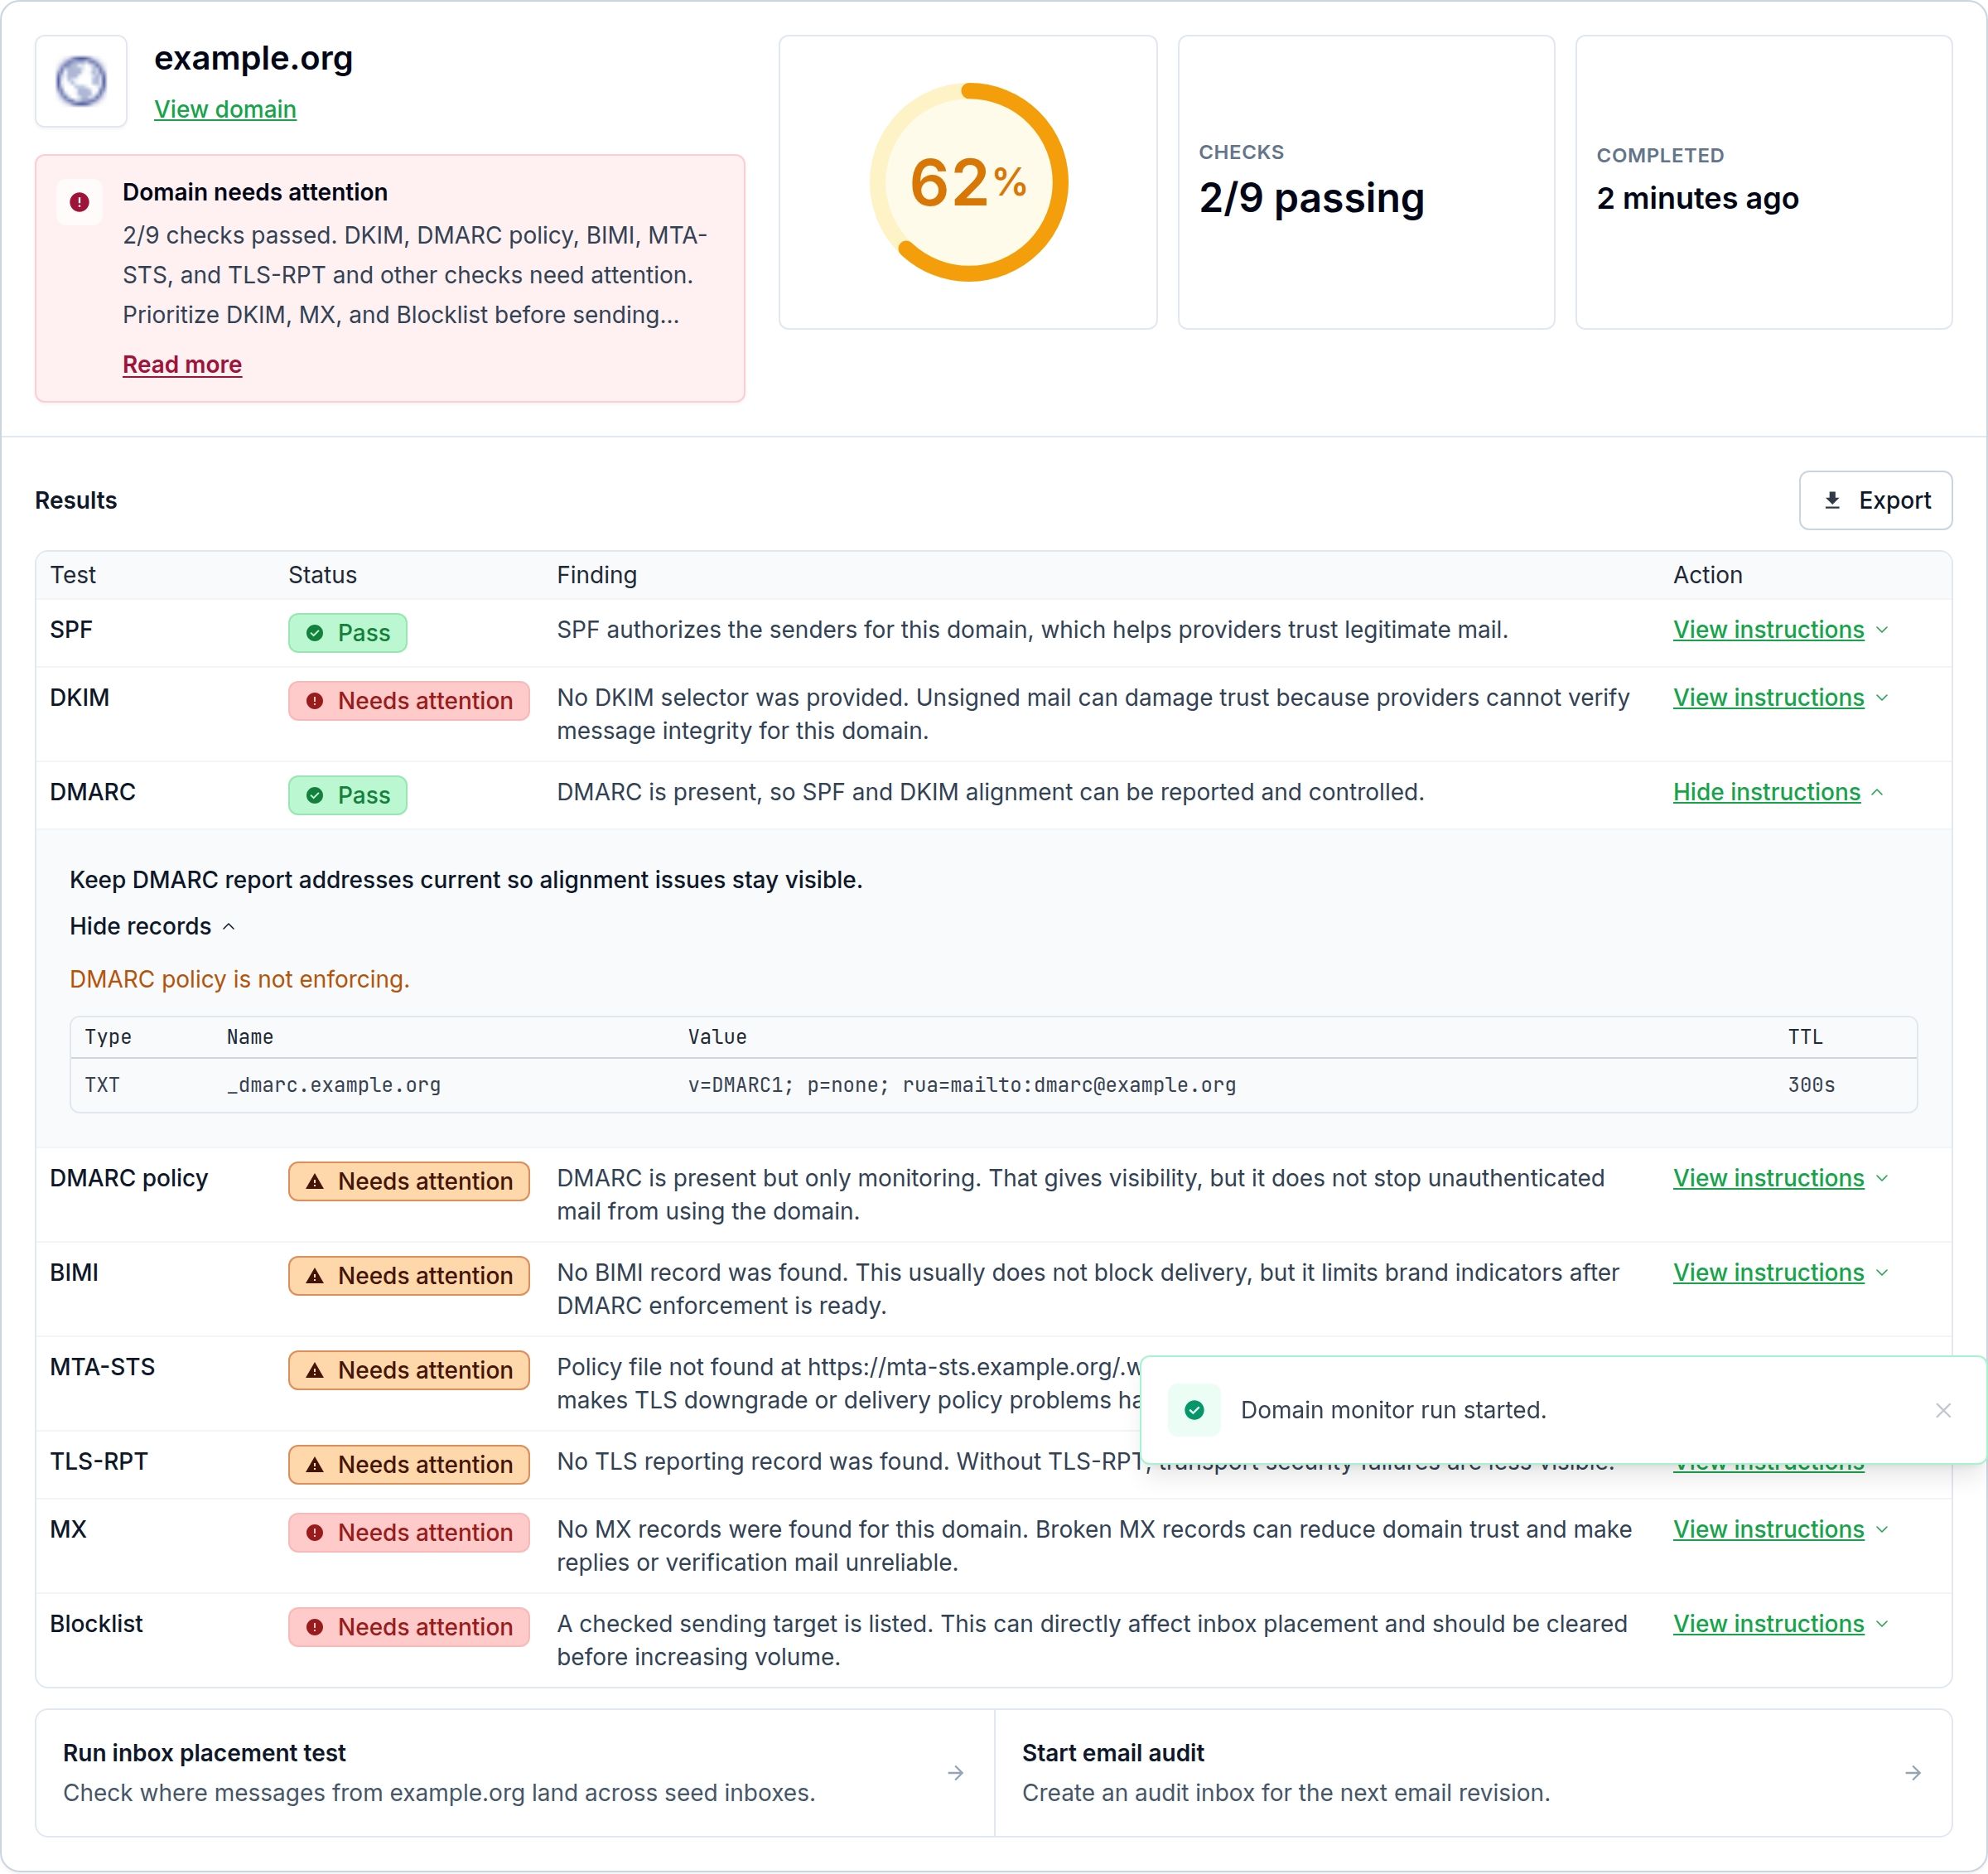Expand View instructions for Blocklist row

coord(1780,1624)
